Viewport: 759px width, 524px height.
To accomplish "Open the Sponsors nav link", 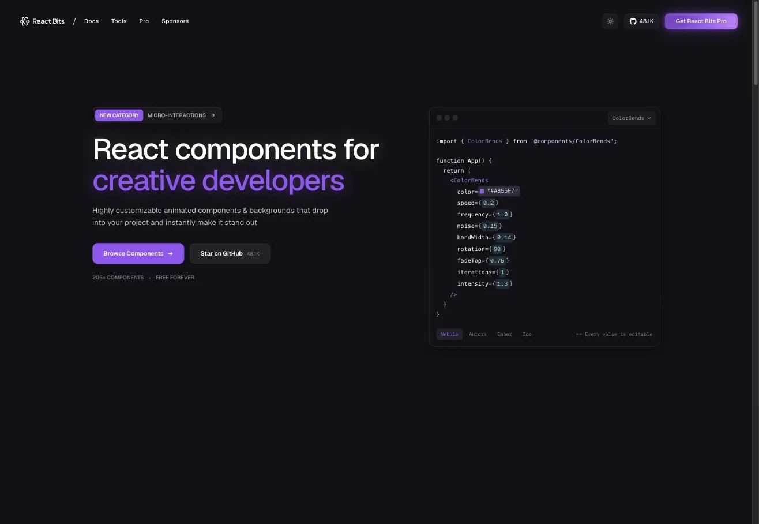I will 175,21.
